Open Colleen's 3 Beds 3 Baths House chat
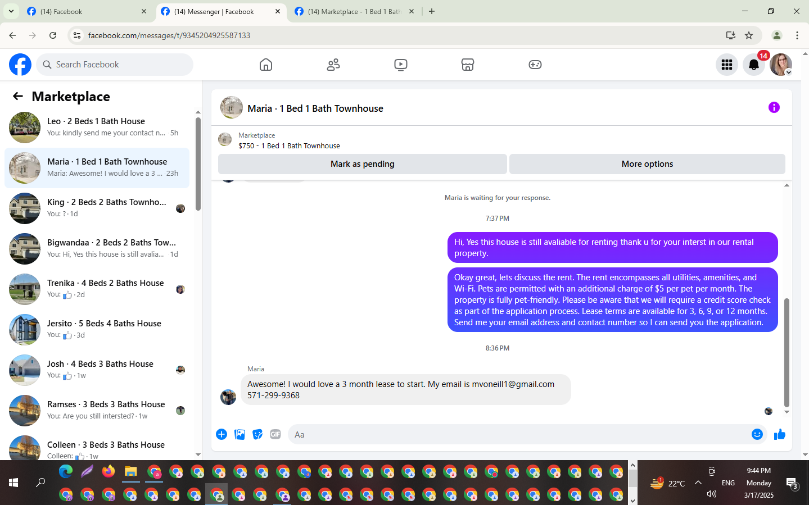809x505 pixels. (x=97, y=447)
